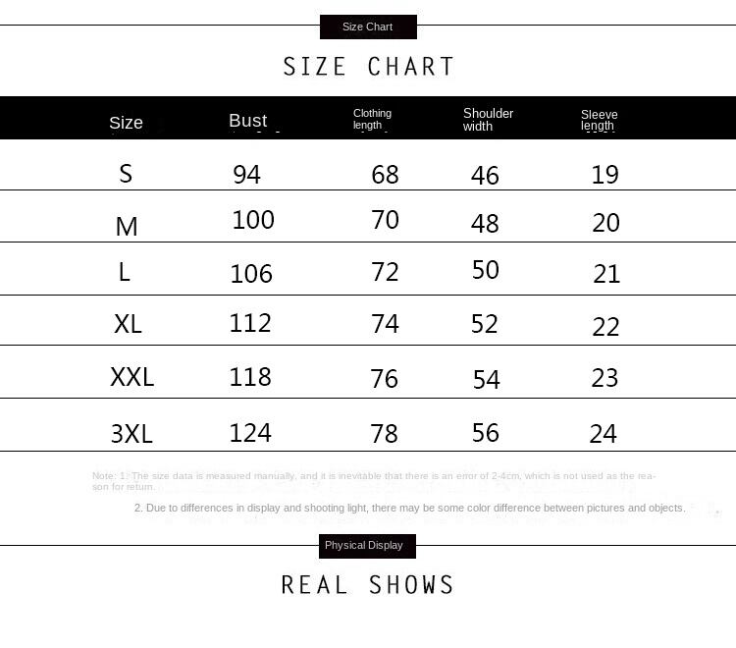Click the "REAL SHOWS" heading

[368, 585]
